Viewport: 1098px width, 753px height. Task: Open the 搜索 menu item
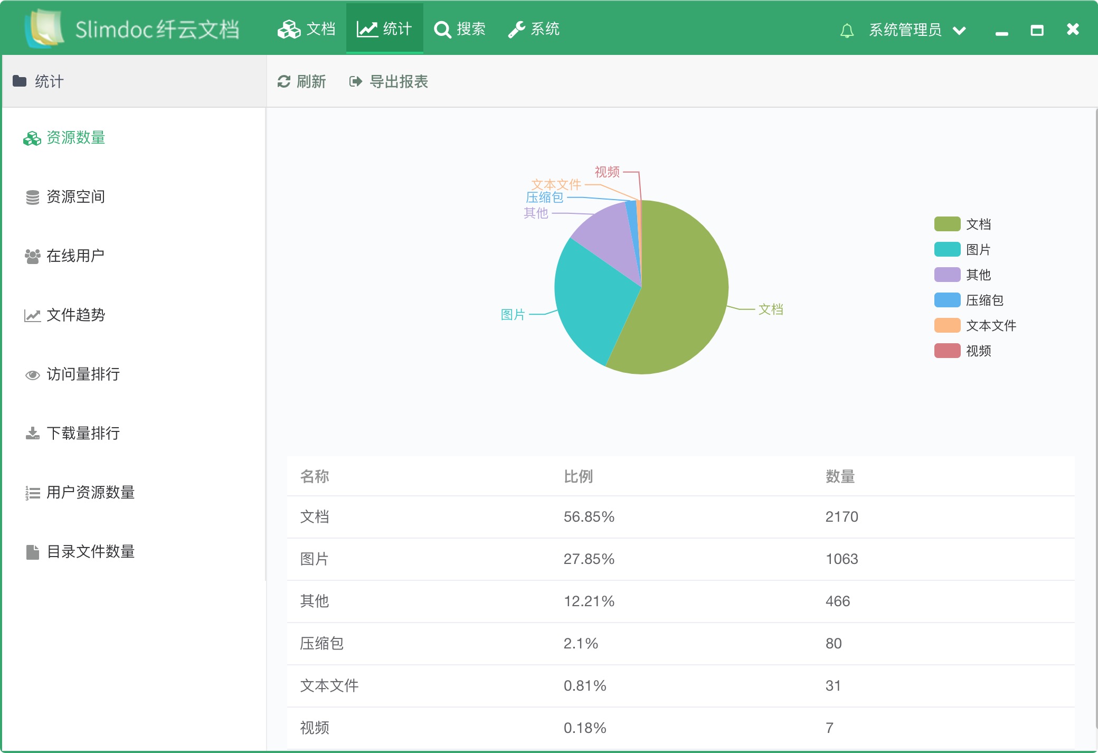(x=460, y=29)
